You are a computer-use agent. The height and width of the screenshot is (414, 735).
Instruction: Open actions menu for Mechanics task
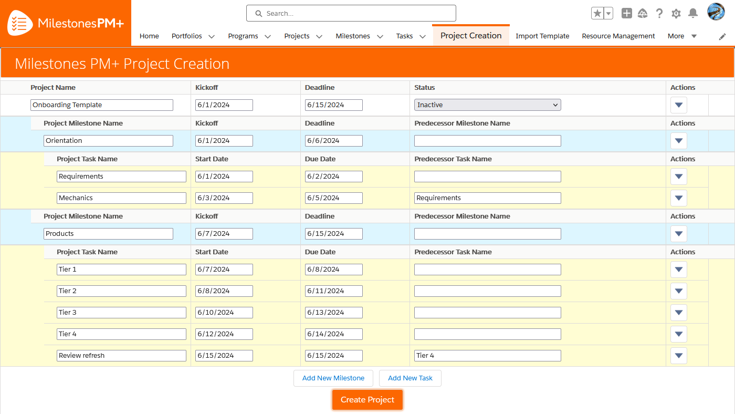(x=679, y=198)
